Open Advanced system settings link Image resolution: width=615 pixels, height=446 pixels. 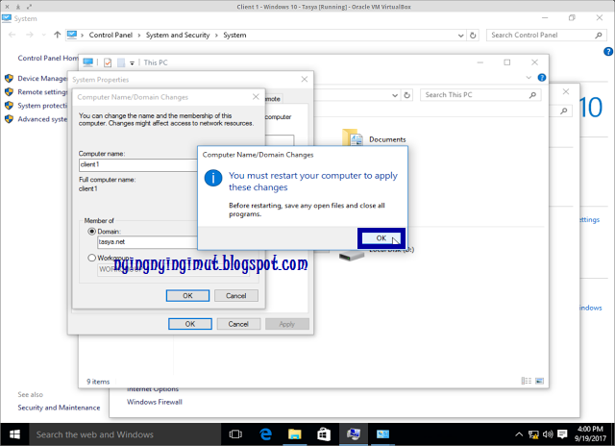coord(42,119)
